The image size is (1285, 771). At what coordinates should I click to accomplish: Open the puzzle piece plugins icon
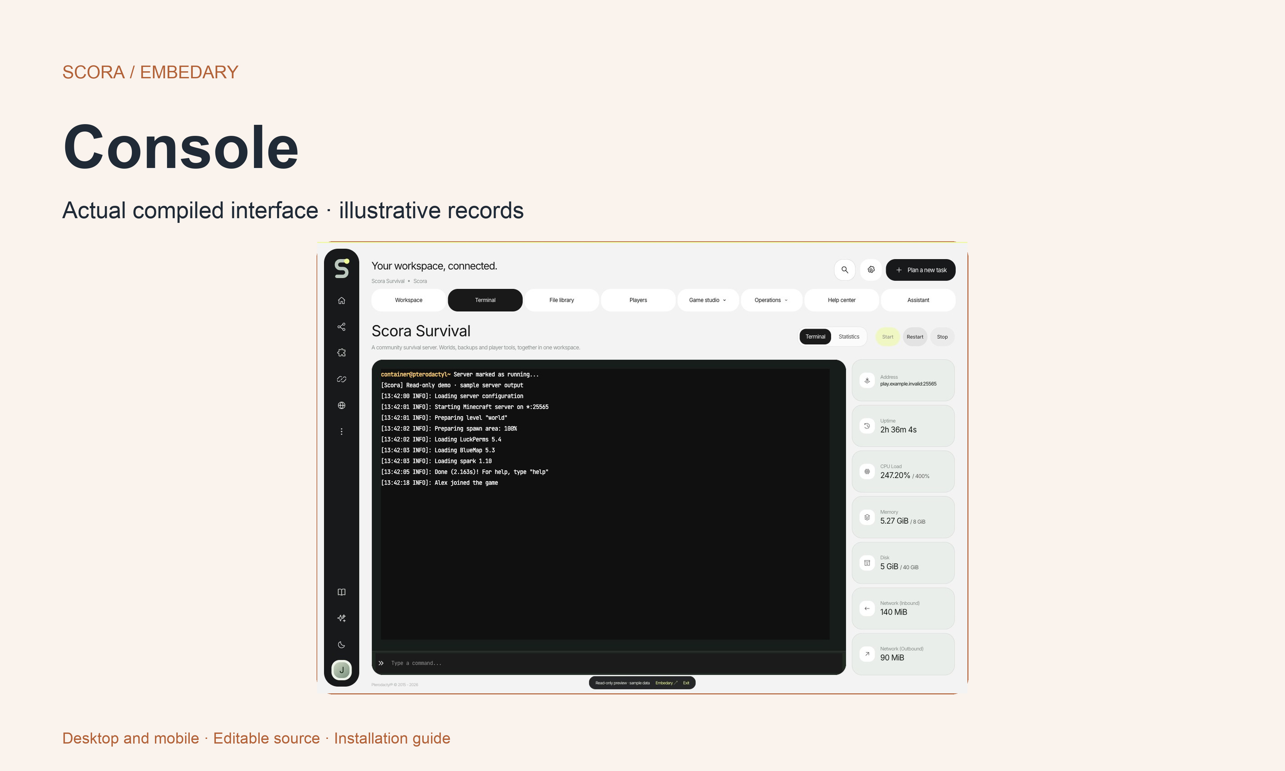pyautogui.click(x=341, y=353)
